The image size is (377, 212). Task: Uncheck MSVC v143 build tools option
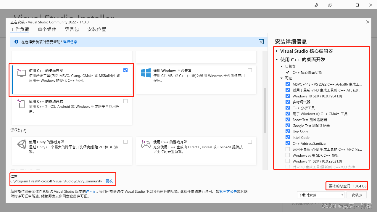coord(288,84)
